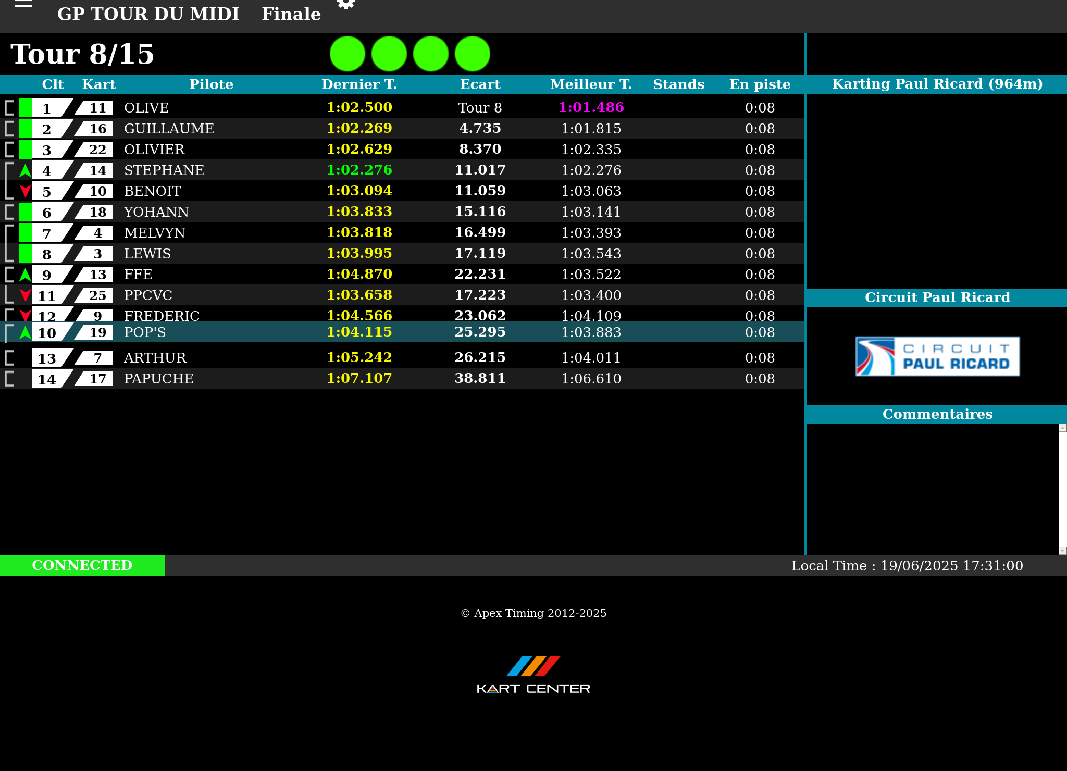
Task: Click the Meilleur T. column header
Action: pos(591,84)
